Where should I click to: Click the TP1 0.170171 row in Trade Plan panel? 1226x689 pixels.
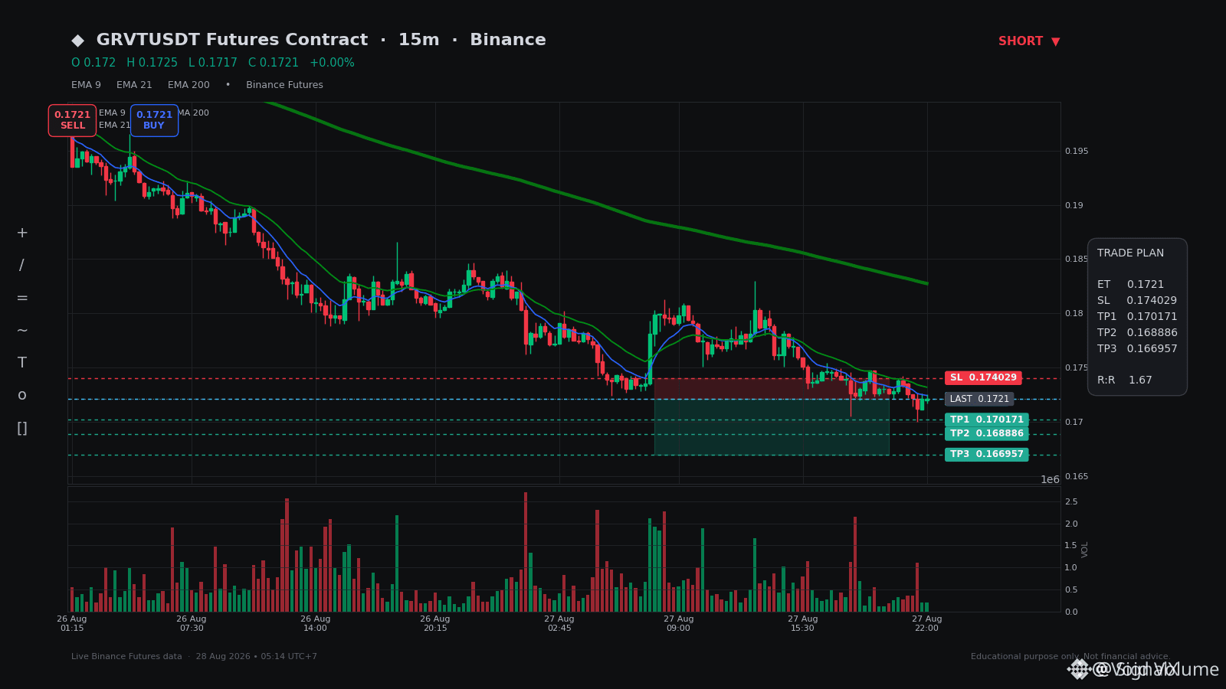(x=1137, y=317)
